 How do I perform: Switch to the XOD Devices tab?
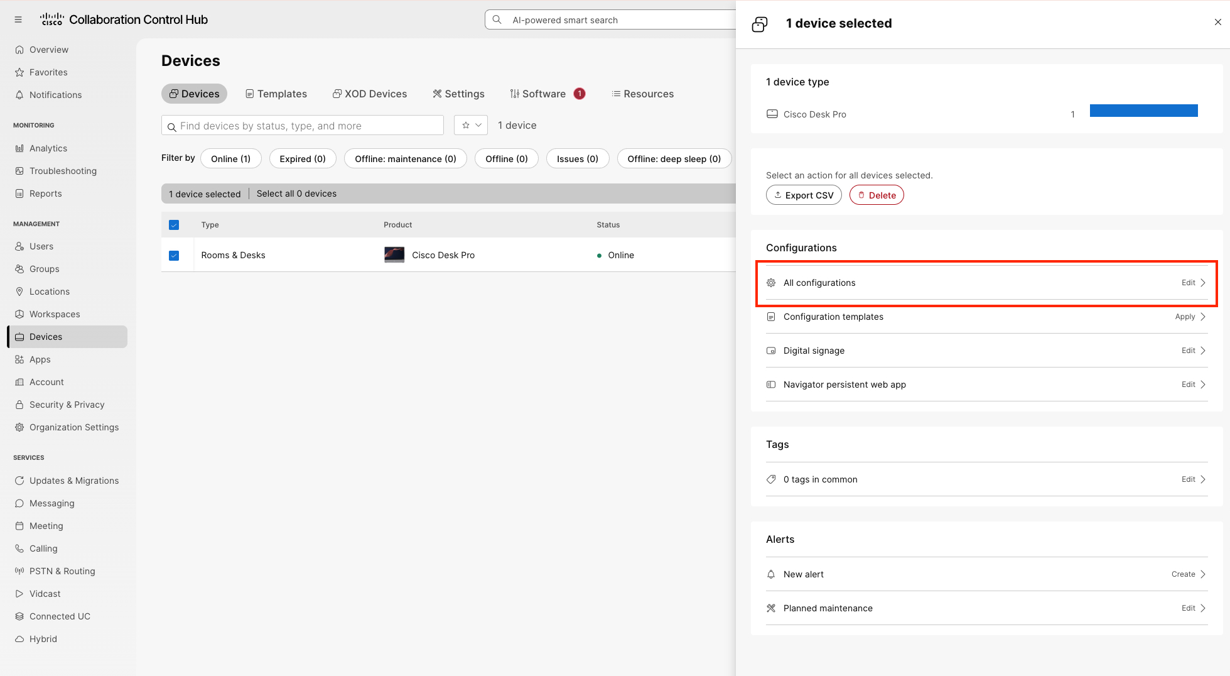tap(370, 94)
